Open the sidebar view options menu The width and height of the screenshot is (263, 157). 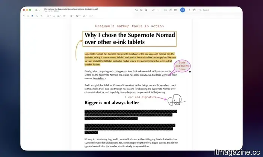[38, 10]
